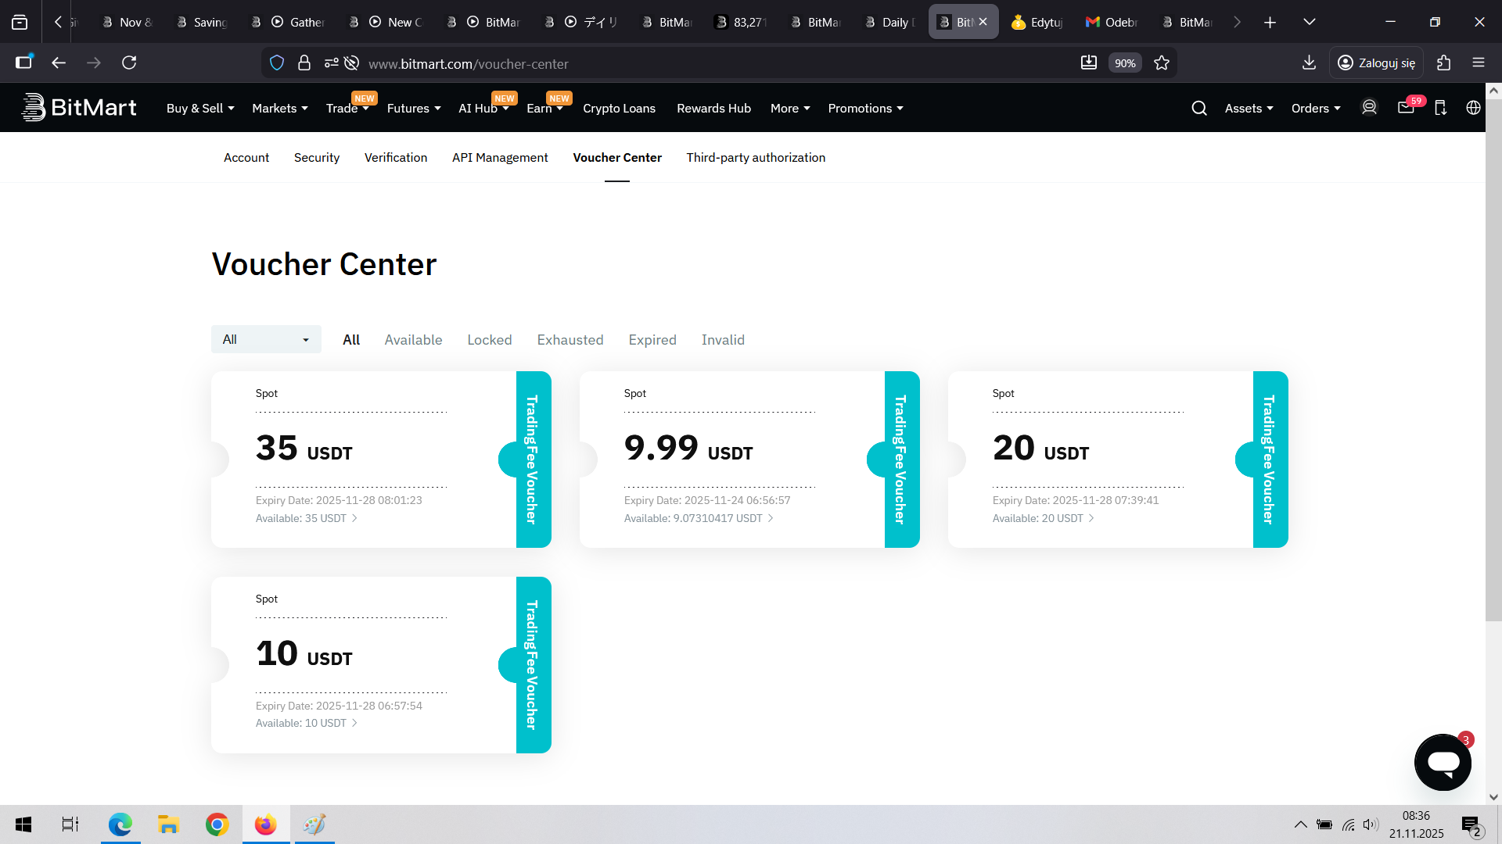Bookmark page with the star icon
The width and height of the screenshot is (1502, 844).
point(1162,63)
